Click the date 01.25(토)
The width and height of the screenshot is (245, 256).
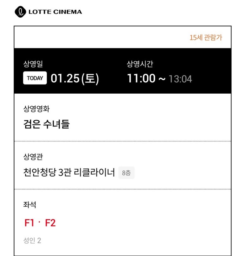click(75, 78)
